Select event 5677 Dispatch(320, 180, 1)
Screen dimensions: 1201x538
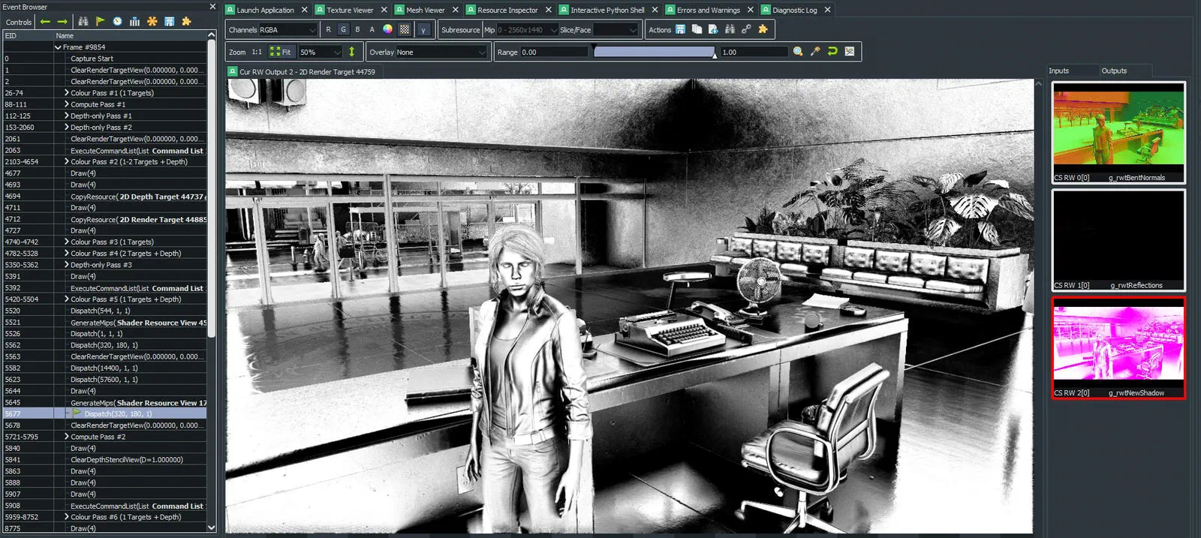point(105,413)
